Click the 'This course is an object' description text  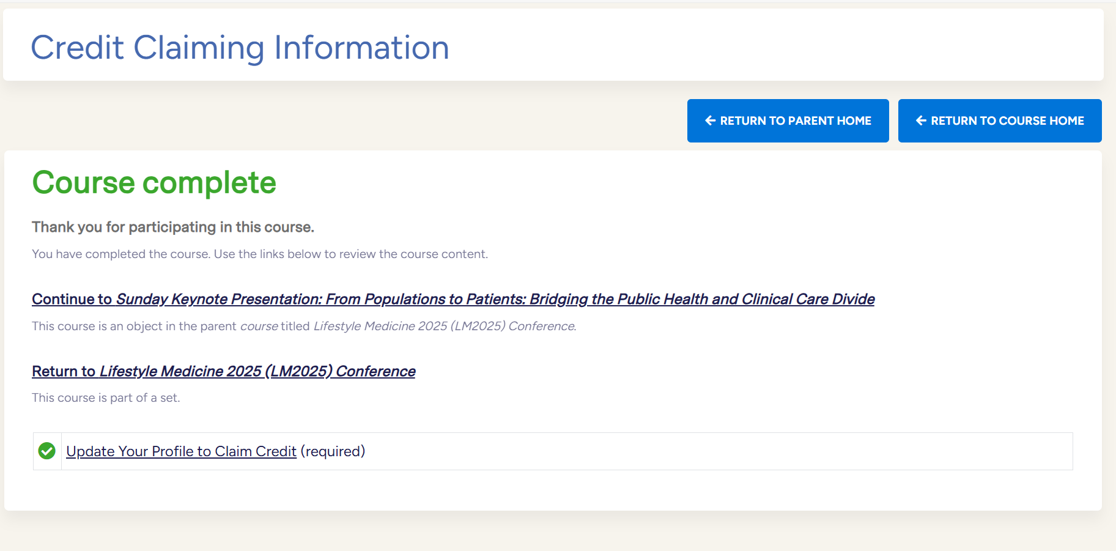[135, 327]
